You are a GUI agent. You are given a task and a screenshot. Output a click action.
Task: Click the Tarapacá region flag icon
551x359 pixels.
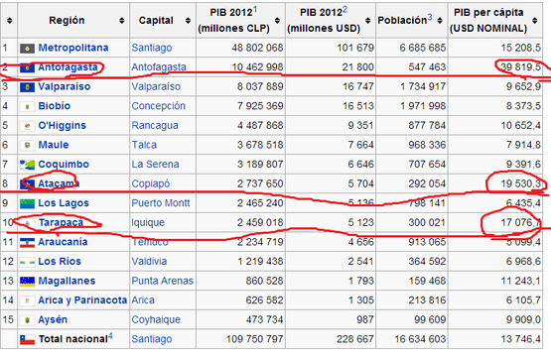pos(27,223)
